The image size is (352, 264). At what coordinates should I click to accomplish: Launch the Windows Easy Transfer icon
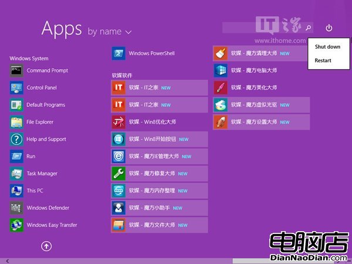tap(16, 225)
